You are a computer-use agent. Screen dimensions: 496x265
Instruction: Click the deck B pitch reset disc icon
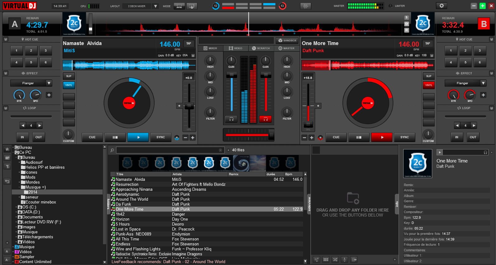tap(320, 137)
